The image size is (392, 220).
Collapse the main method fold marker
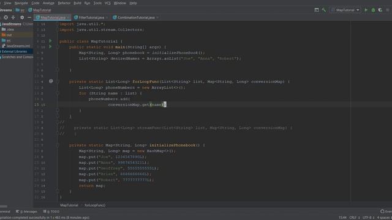tap(57, 47)
